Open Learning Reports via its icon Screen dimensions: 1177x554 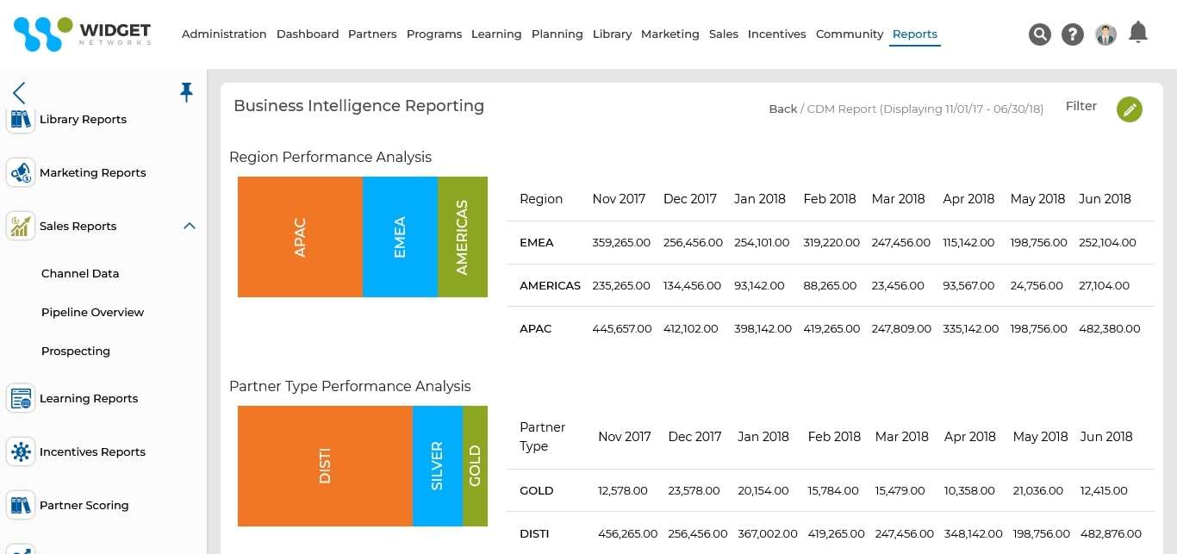pos(21,398)
